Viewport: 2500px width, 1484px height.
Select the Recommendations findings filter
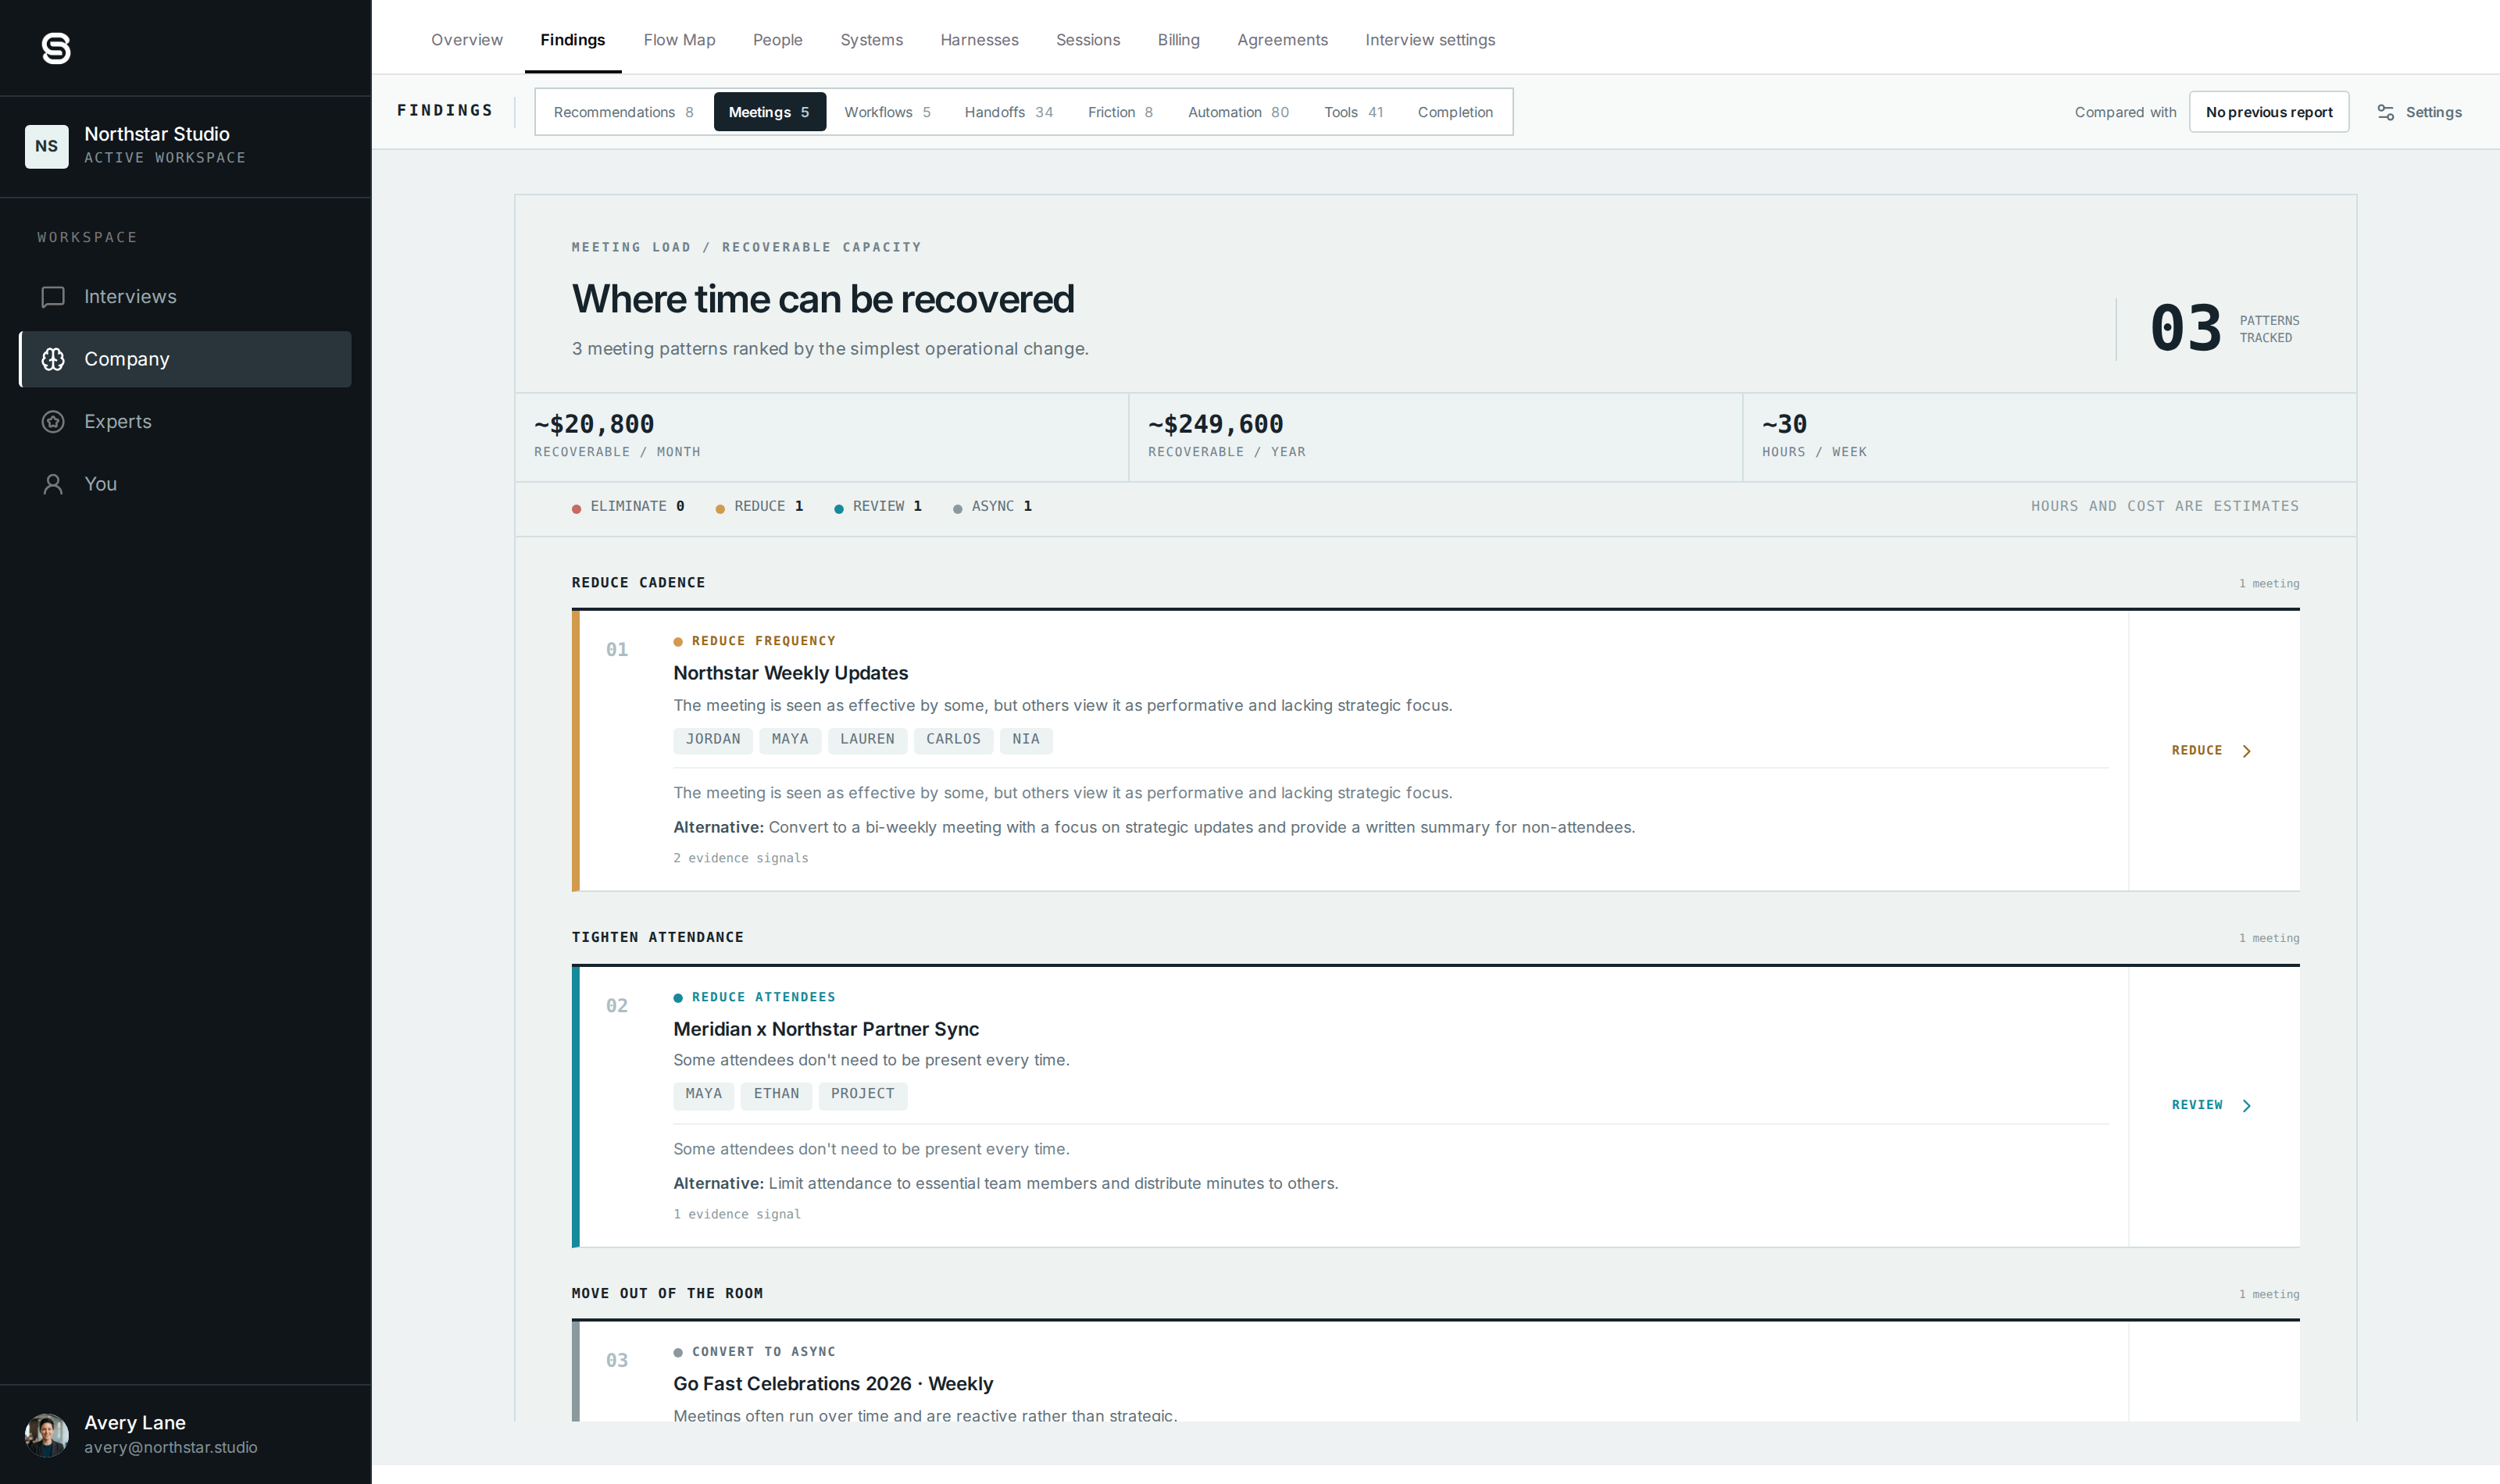click(x=624, y=112)
